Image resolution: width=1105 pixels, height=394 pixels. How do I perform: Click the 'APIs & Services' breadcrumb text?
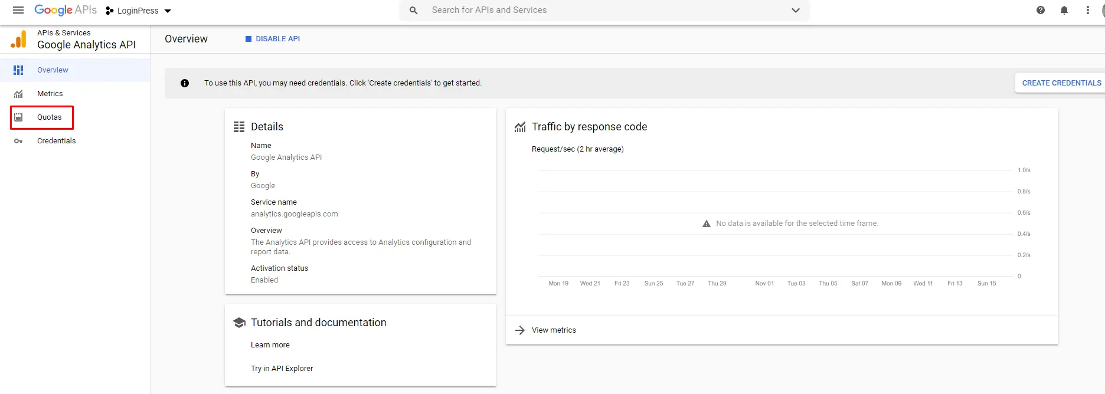click(x=64, y=33)
